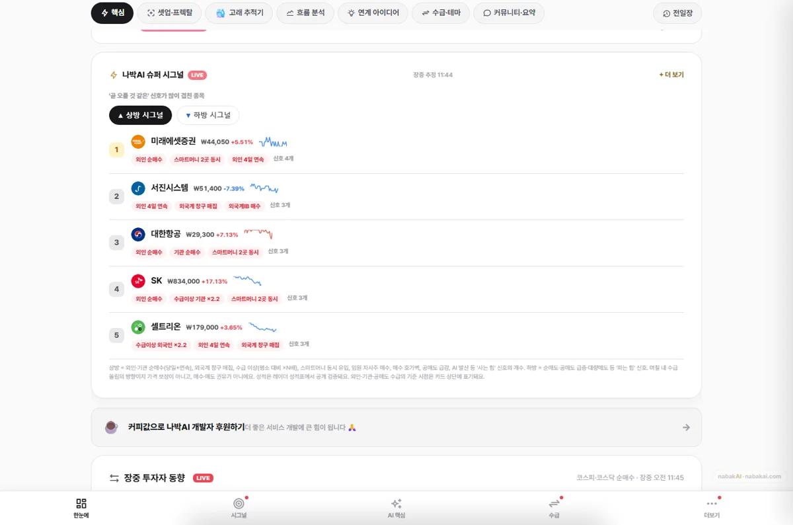Open 한눈에 bottom navigation
Screen dimensions: 793x525
tap(81, 508)
